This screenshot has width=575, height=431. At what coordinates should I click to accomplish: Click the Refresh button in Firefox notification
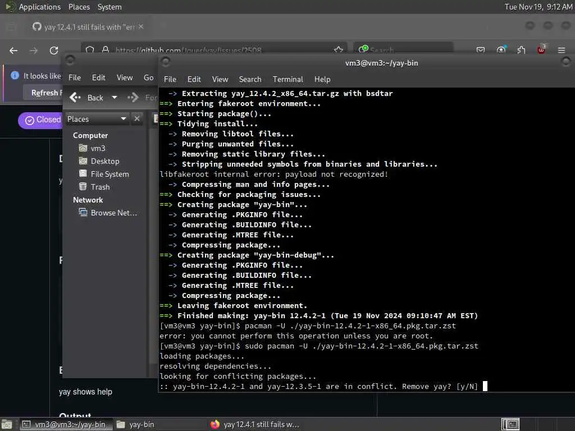click(44, 93)
